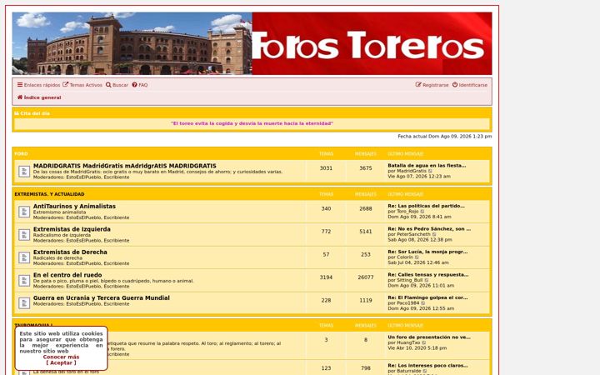600x375 pixels.
Task: Open user profile MadridGratis
Action: (x=412, y=171)
